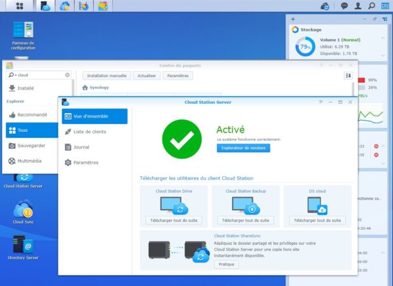Screen dimensions: 393x286
Task: Click Cloud Station ShareSync title link
Action: [237, 236]
